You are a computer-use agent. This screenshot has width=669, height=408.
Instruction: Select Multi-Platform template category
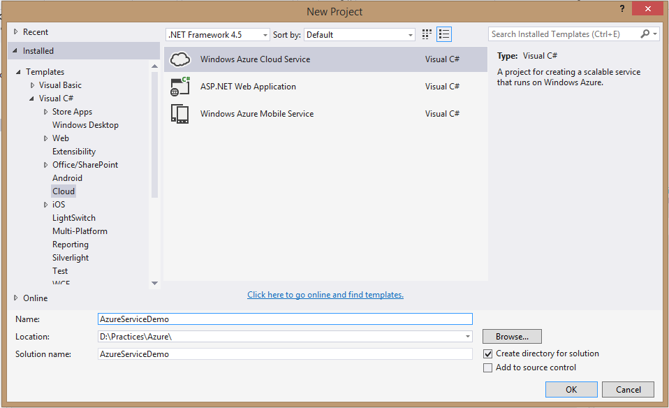coord(80,231)
